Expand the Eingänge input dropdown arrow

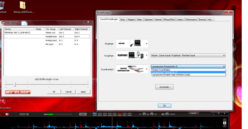[147, 44]
